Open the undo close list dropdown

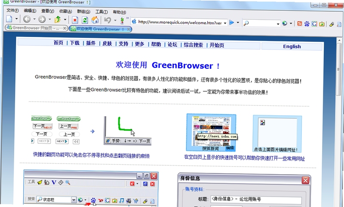[115, 20]
